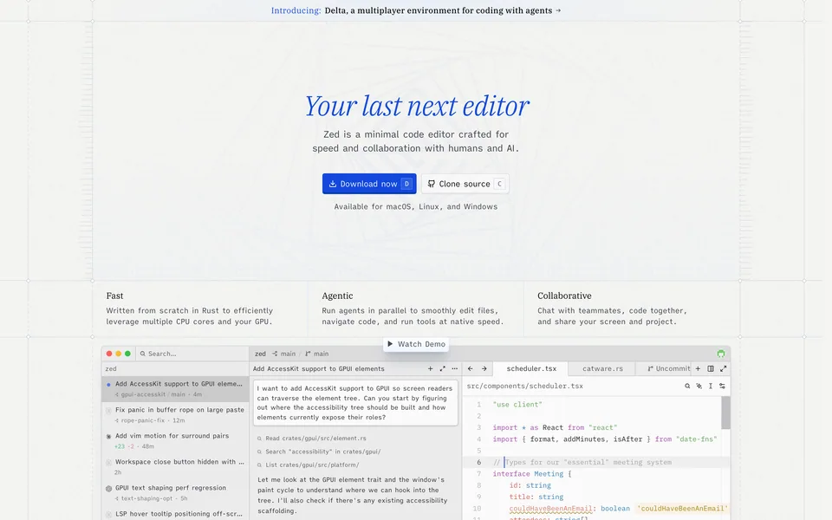
Task: Click the Search field in Zed window
Action: (192, 354)
